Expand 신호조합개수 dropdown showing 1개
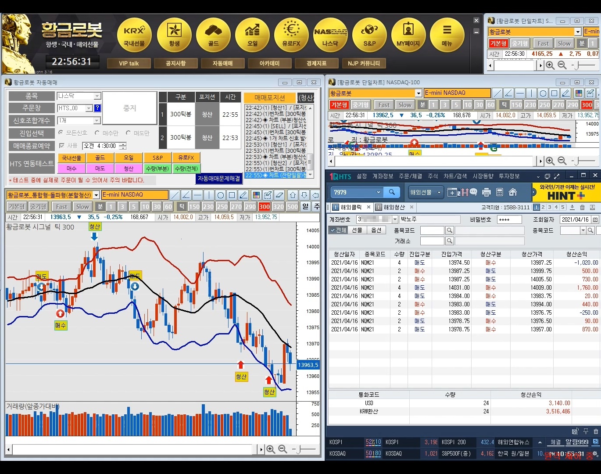 (x=97, y=120)
